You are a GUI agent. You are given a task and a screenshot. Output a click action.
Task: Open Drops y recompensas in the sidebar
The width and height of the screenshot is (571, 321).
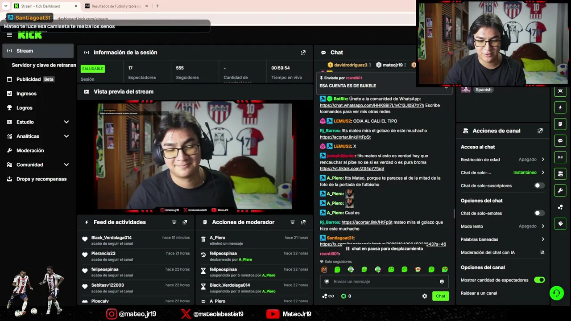pyautogui.click(x=38, y=179)
